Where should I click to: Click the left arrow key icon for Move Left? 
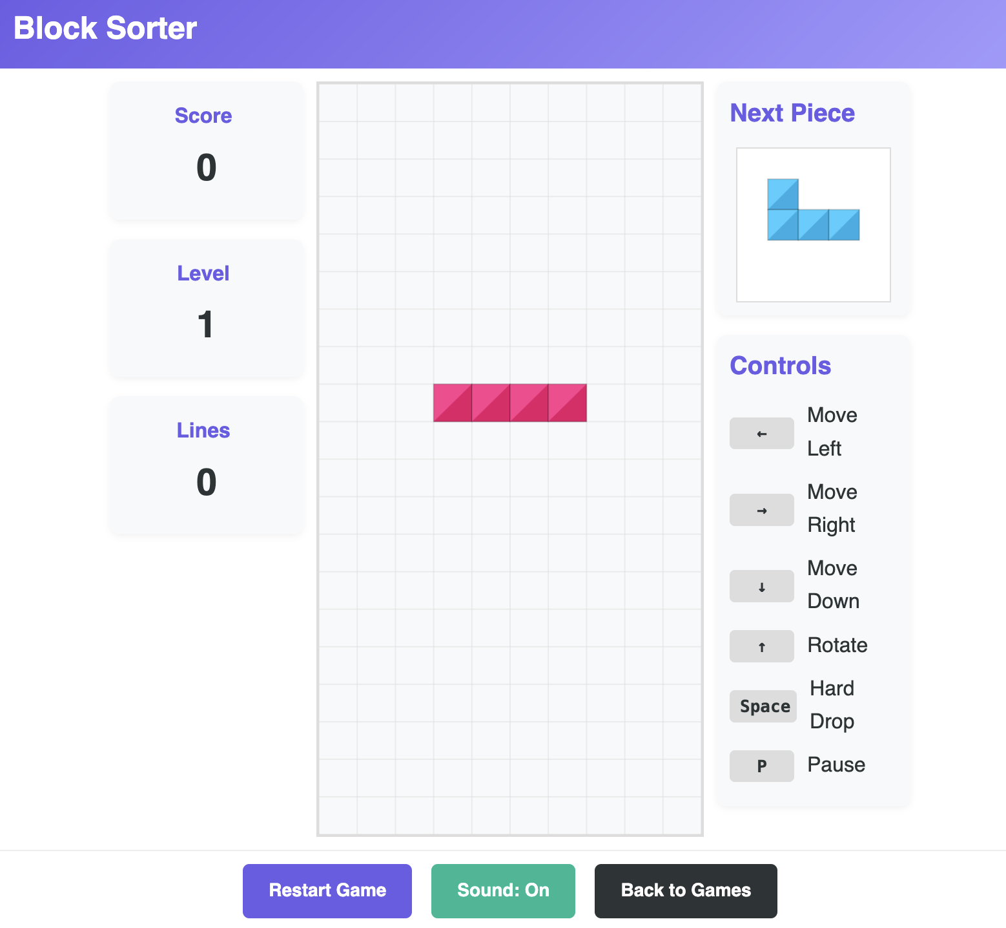(762, 433)
